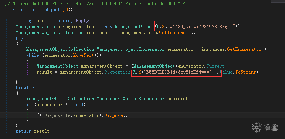Click the (ManagementObject) cast type

pos(154,66)
